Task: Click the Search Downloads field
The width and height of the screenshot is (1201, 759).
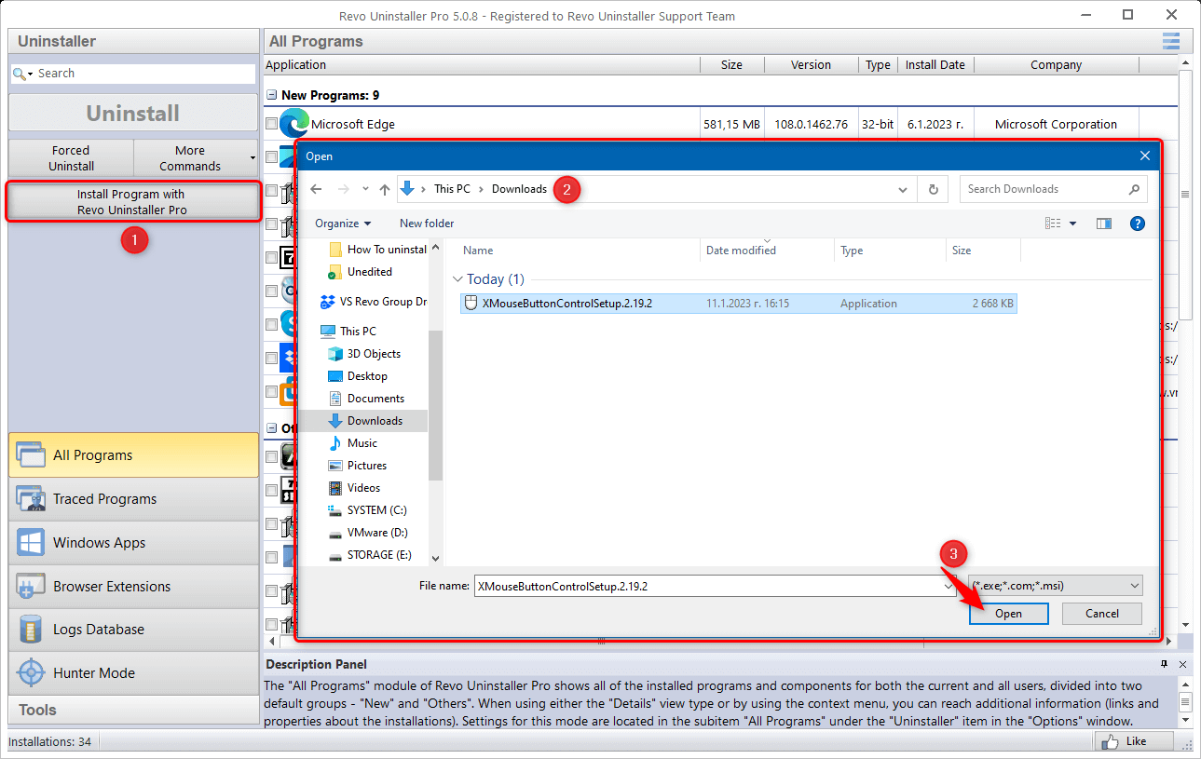Action: tap(1053, 189)
